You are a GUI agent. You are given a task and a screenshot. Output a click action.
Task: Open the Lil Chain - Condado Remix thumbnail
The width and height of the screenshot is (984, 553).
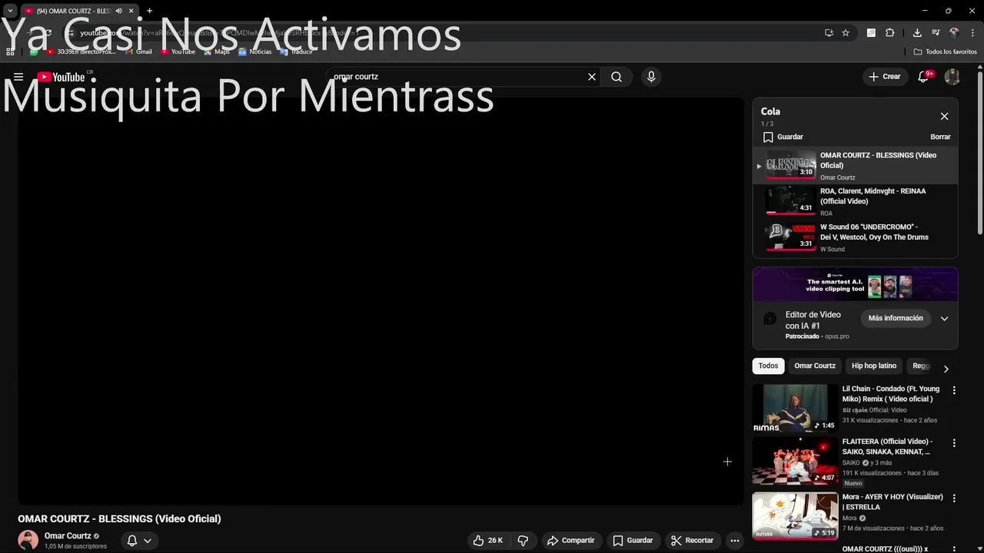point(795,409)
